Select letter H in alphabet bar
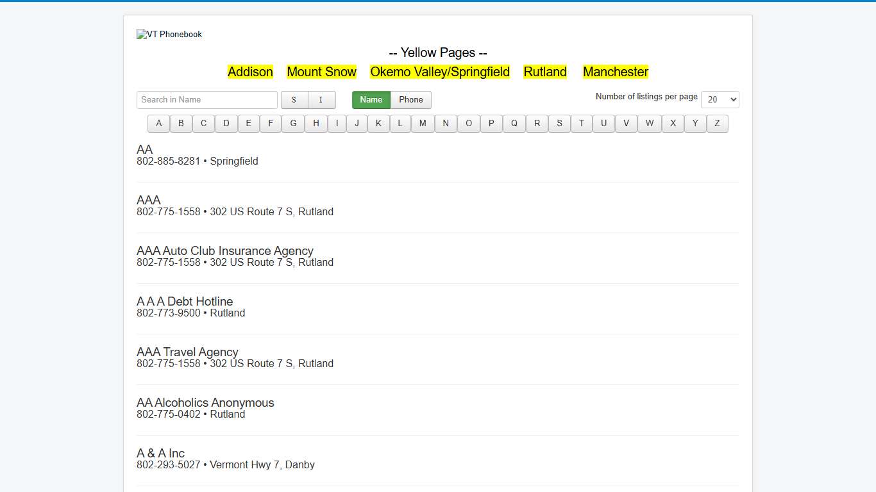The width and height of the screenshot is (876, 492). pyautogui.click(x=316, y=124)
